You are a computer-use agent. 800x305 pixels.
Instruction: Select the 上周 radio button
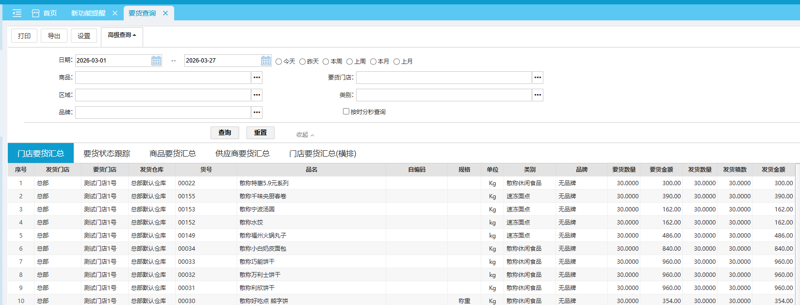[349, 62]
